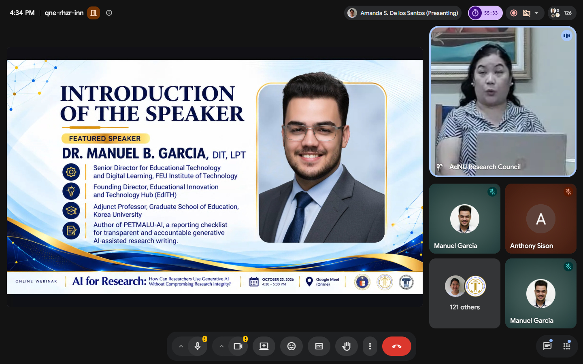
Task: Click muted mic icon on upper Manuel Garcia tile
Action: (x=492, y=192)
